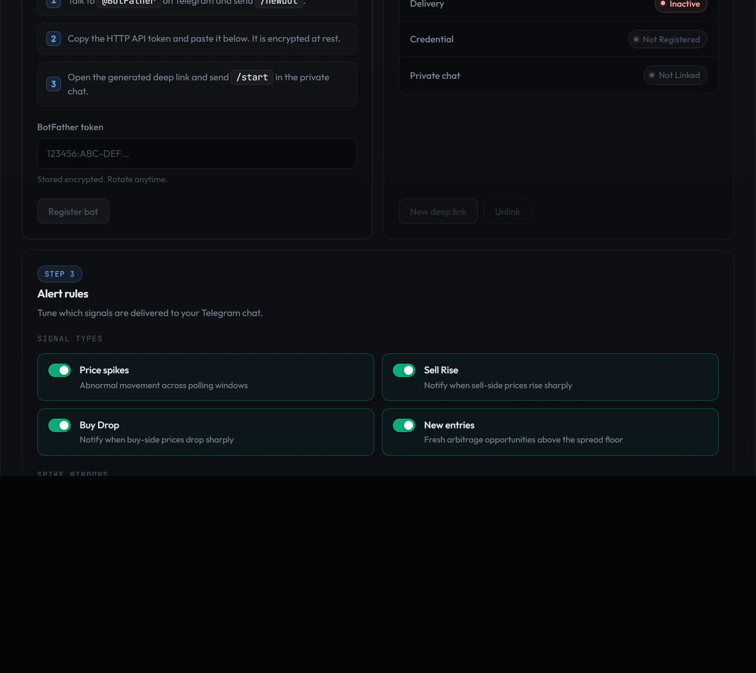Toggle the New entries signal switch
The image size is (756, 673).
pos(404,425)
